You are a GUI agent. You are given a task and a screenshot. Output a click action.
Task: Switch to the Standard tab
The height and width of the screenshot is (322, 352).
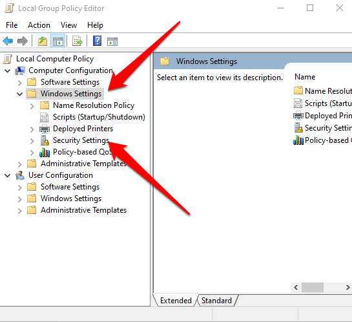tap(216, 301)
